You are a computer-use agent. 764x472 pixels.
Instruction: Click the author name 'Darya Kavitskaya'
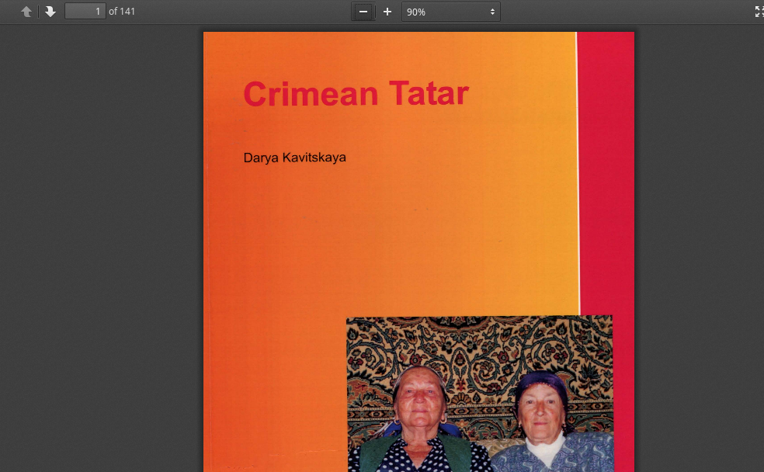(295, 158)
